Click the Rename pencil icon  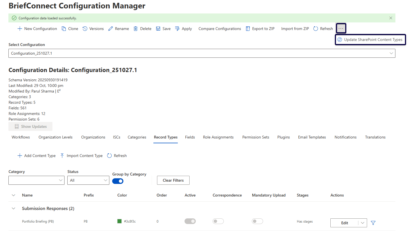(x=110, y=29)
